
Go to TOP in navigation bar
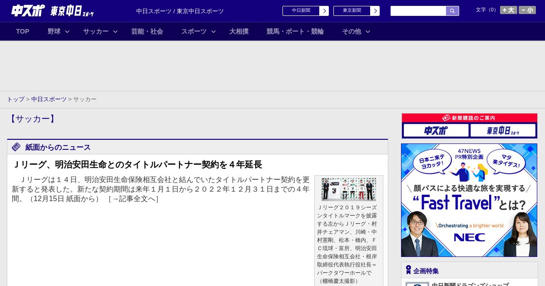[23, 31]
